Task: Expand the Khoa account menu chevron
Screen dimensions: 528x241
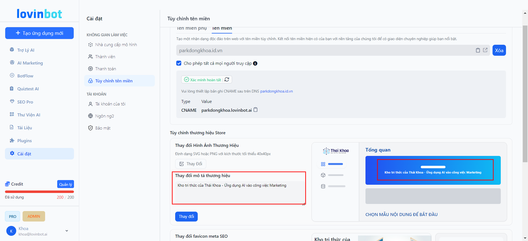Action: pyautogui.click(x=67, y=231)
